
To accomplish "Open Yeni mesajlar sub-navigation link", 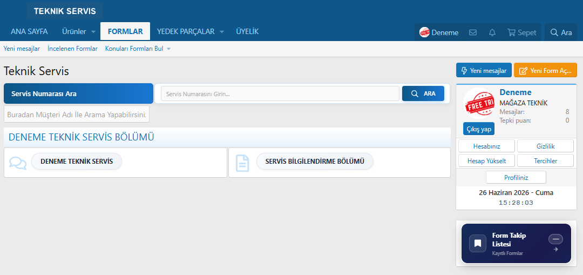I will point(22,49).
